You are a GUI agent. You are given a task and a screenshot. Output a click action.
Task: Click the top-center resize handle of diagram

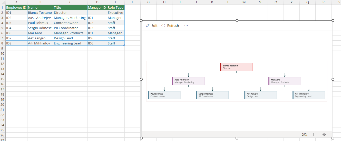click(x=237, y=20)
